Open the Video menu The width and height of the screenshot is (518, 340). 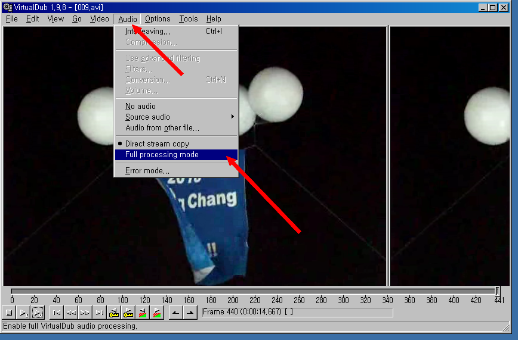pos(100,19)
